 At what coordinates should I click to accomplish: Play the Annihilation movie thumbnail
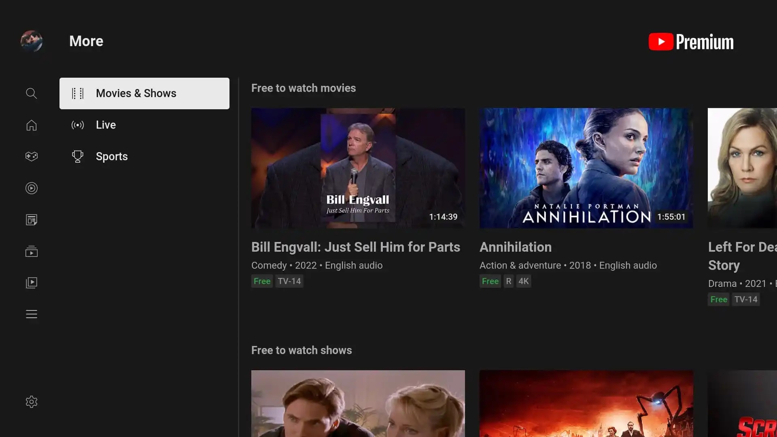tap(586, 168)
